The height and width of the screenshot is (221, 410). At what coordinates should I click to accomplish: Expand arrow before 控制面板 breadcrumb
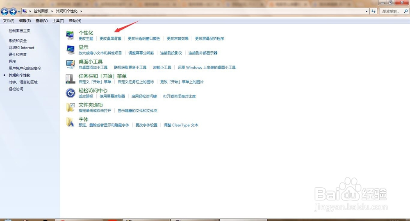pos(30,11)
